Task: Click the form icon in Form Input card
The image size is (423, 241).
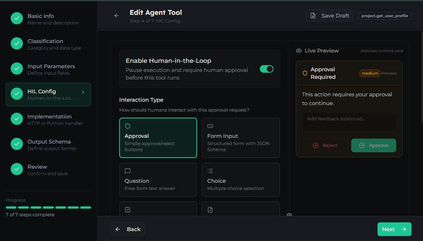Action: tap(210, 126)
